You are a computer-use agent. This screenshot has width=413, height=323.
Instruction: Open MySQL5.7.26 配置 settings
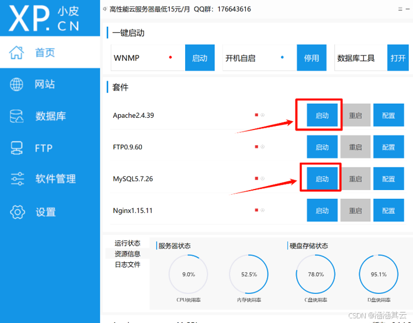point(388,179)
